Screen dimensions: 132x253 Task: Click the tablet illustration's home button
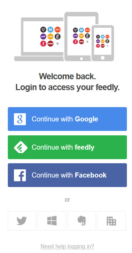pyautogui.click(x=81, y=58)
